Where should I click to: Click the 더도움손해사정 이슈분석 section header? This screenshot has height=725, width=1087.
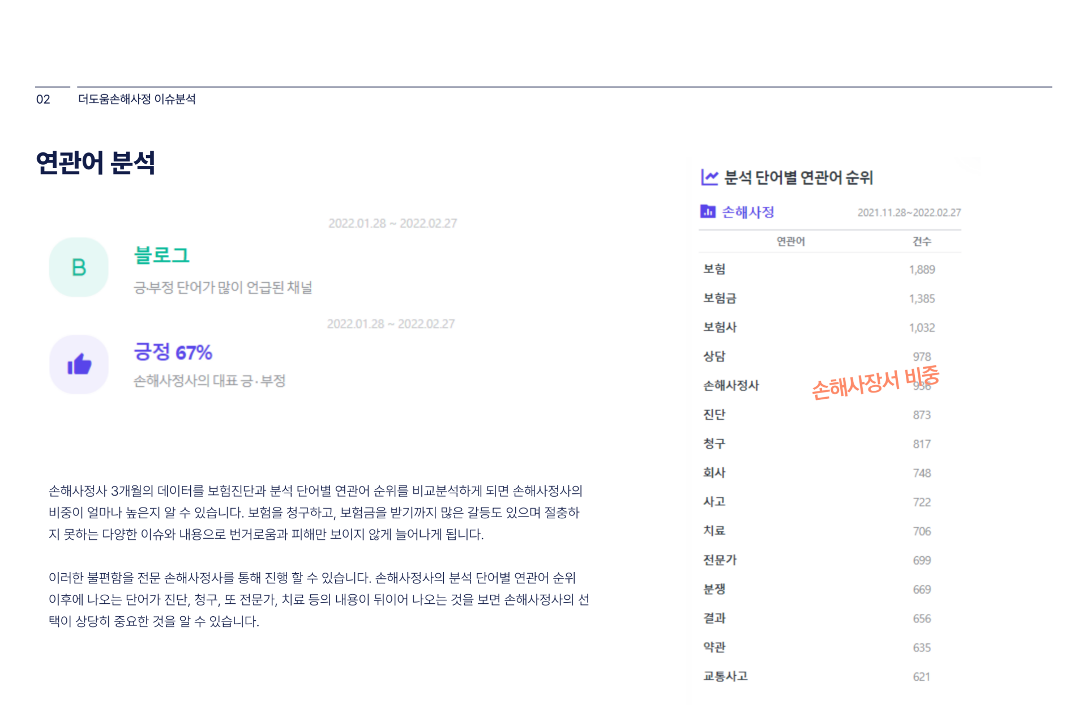(x=136, y=99)
